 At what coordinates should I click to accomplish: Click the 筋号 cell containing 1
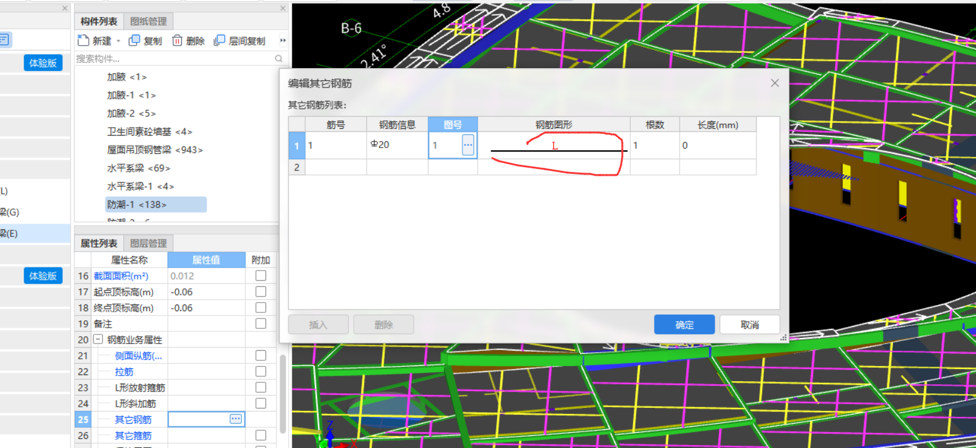335,145
